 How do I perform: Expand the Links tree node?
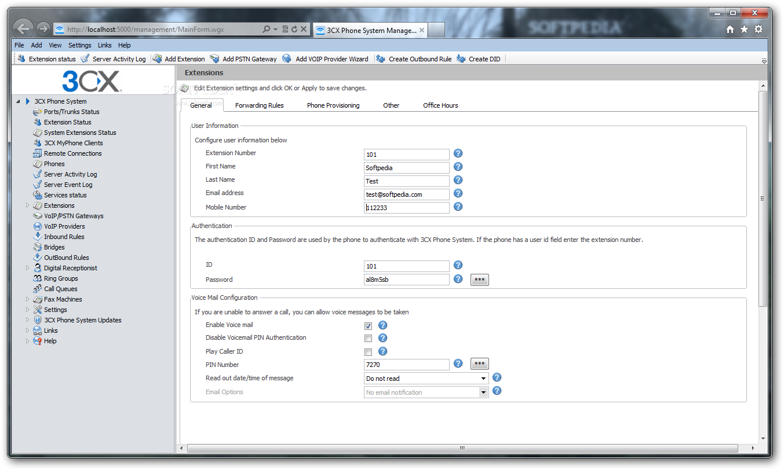click(27, 331)
